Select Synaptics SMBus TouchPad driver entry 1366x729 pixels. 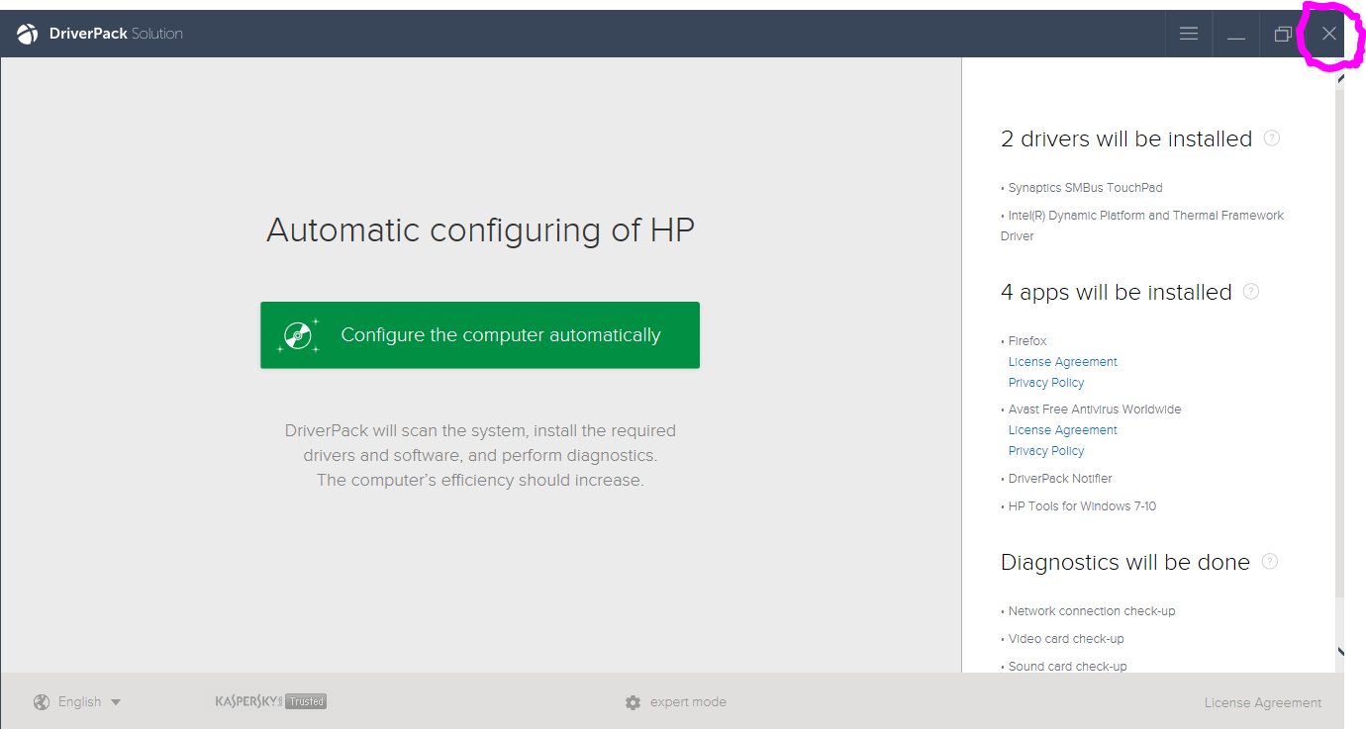(x=1085, y=188)
